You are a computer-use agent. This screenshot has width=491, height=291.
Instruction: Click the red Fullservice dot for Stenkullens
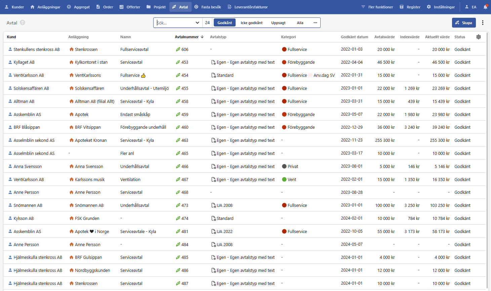point(284,49)
